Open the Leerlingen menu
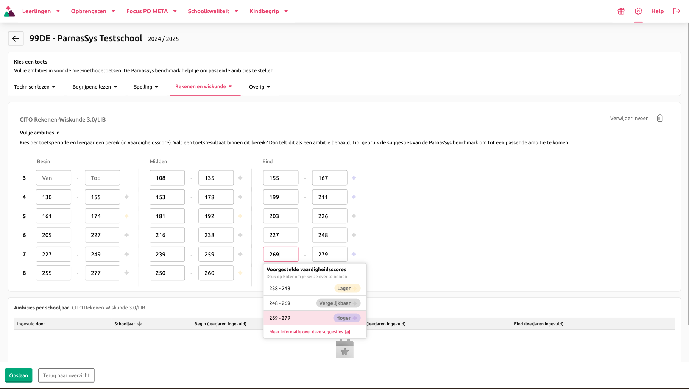Screen dimensions: 689x389 click(41, 11)
